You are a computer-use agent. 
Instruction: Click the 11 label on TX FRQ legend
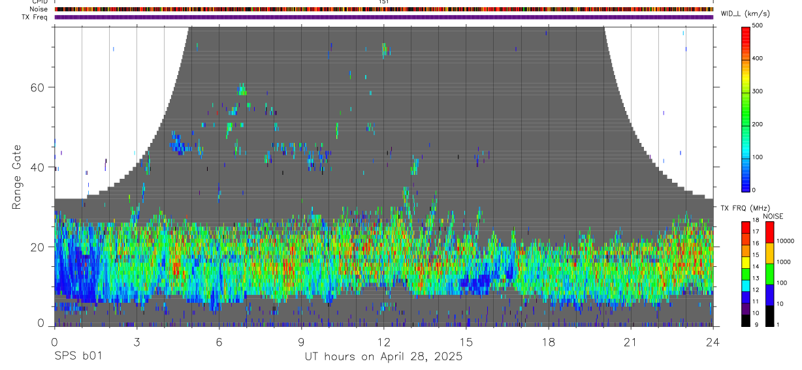tap(756, 302)
